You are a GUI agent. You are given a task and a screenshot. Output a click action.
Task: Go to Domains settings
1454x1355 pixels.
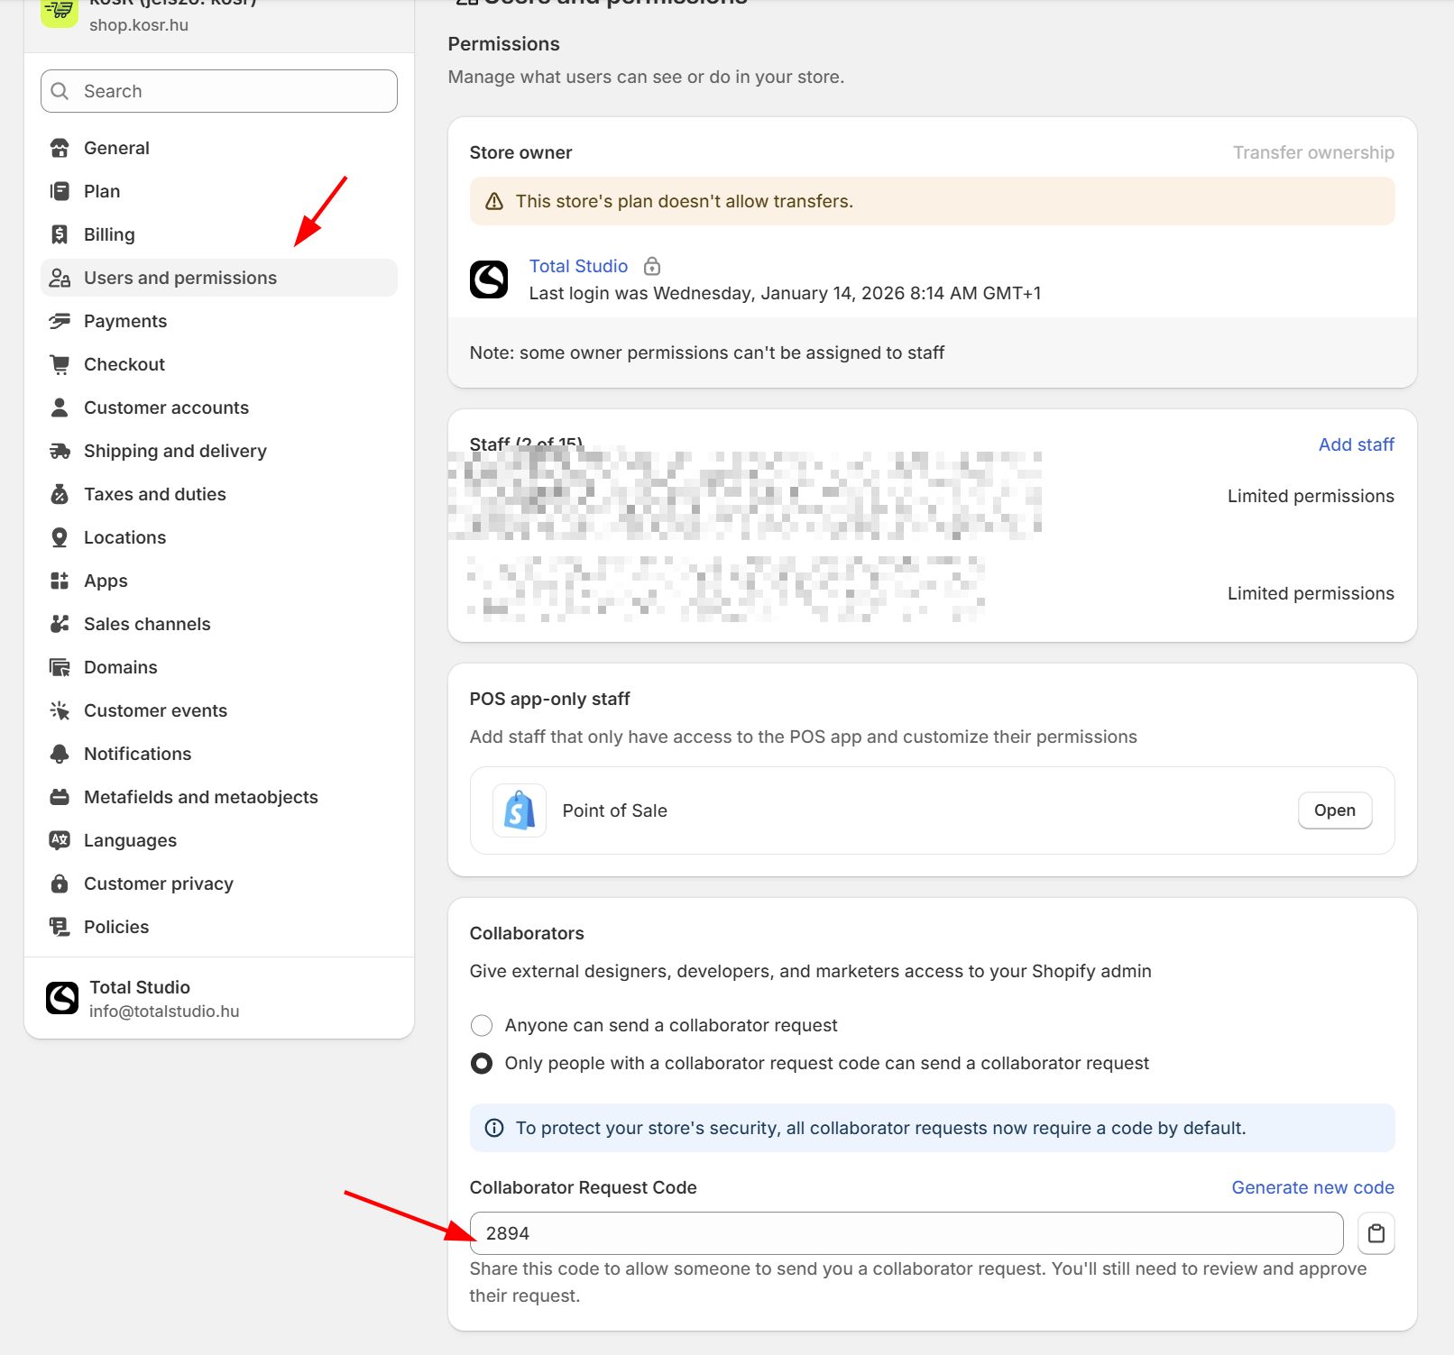tap(120, 667)
